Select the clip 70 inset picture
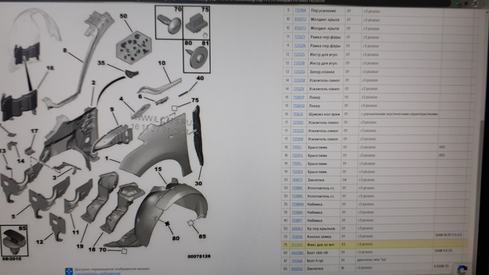The height and width of the screenshot is (275, 489). click(169, 23)
